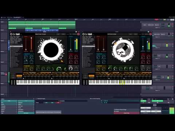The width and height of the screenshot is (175, 131).
Task: Click the top-right red knob in the left BioTek
Action: click(76, 56)
